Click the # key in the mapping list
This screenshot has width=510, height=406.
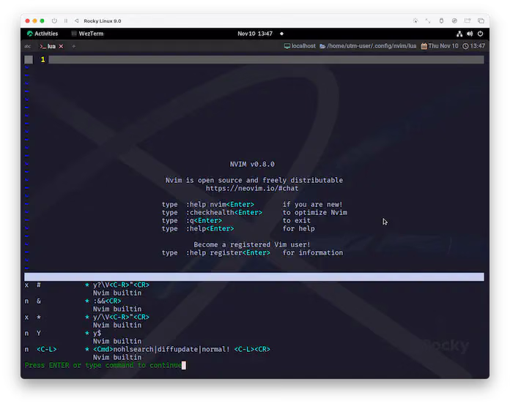pos(39,285)
